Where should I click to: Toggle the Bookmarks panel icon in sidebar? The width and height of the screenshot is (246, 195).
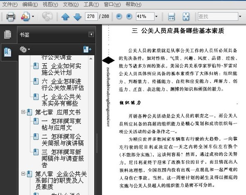(8, 52)
